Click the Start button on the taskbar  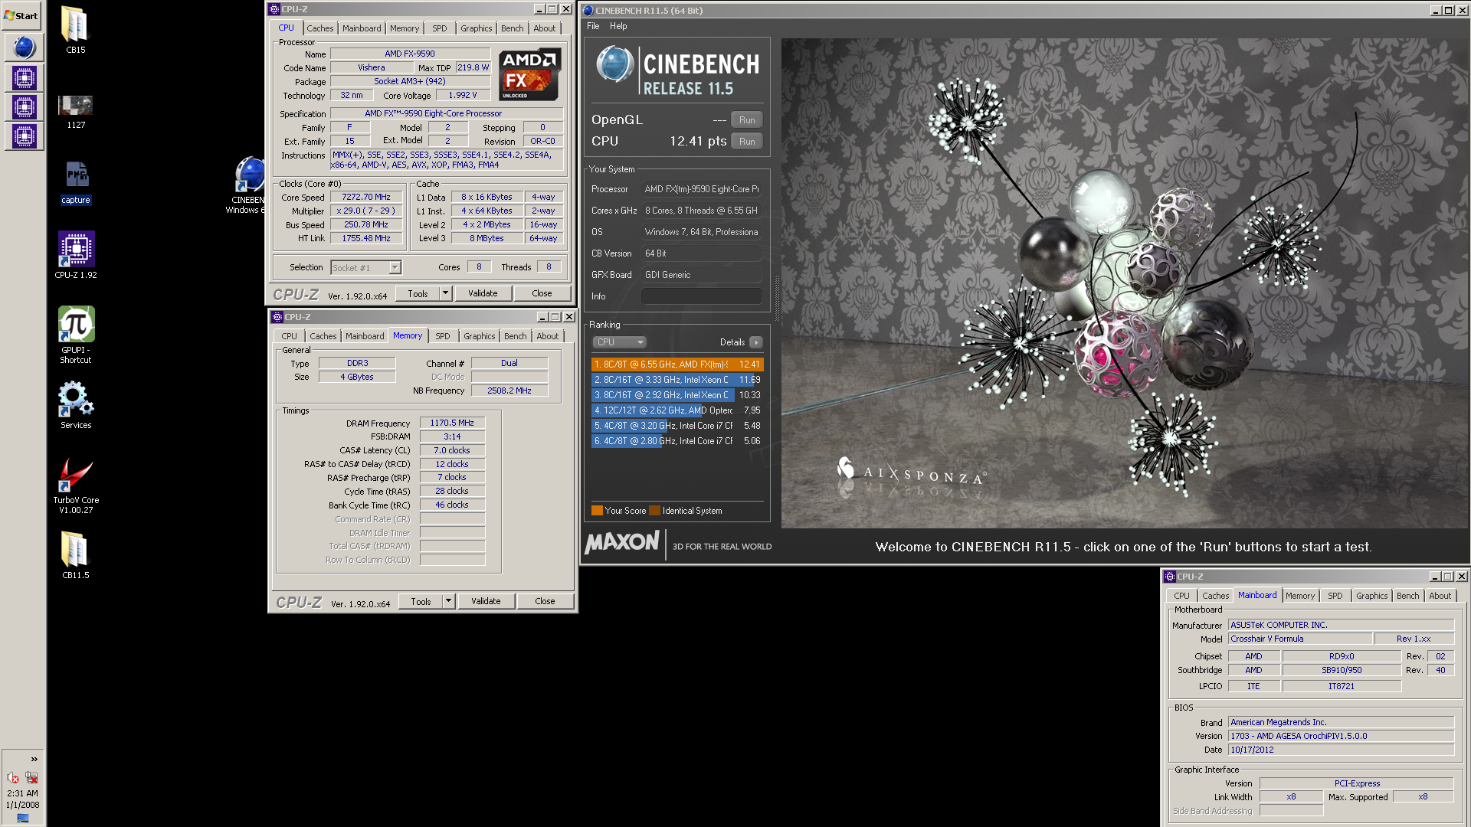(x=21, y=15)
